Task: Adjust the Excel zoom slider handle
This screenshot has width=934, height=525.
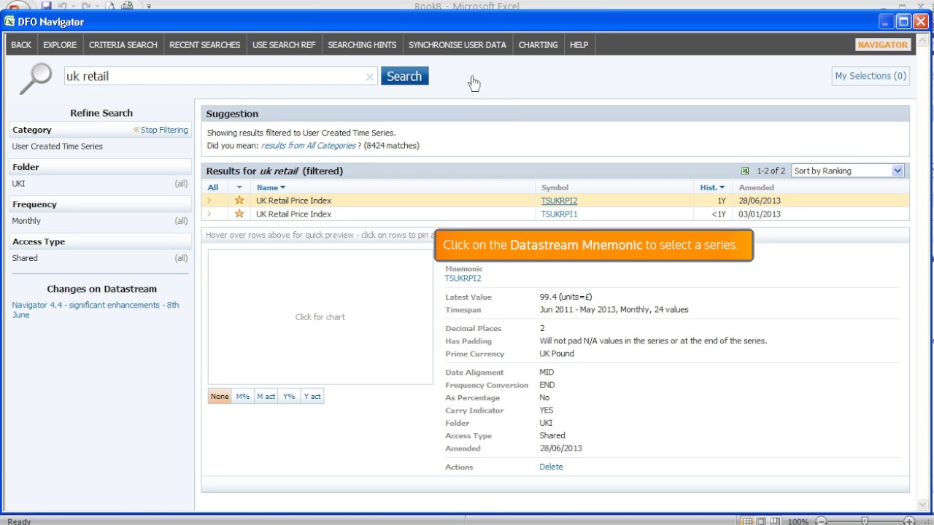Action: coord(865,521)
